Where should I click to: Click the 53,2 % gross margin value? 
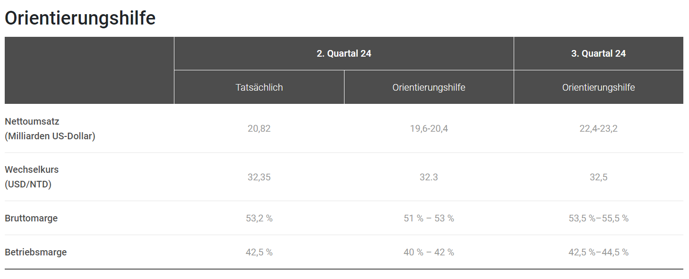coord(259,218)
